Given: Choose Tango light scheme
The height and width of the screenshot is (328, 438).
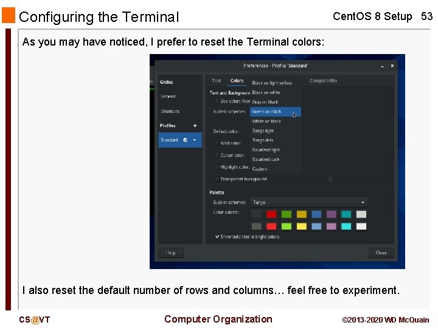Looking at the screenshot, I should click(x=276, y=131).
